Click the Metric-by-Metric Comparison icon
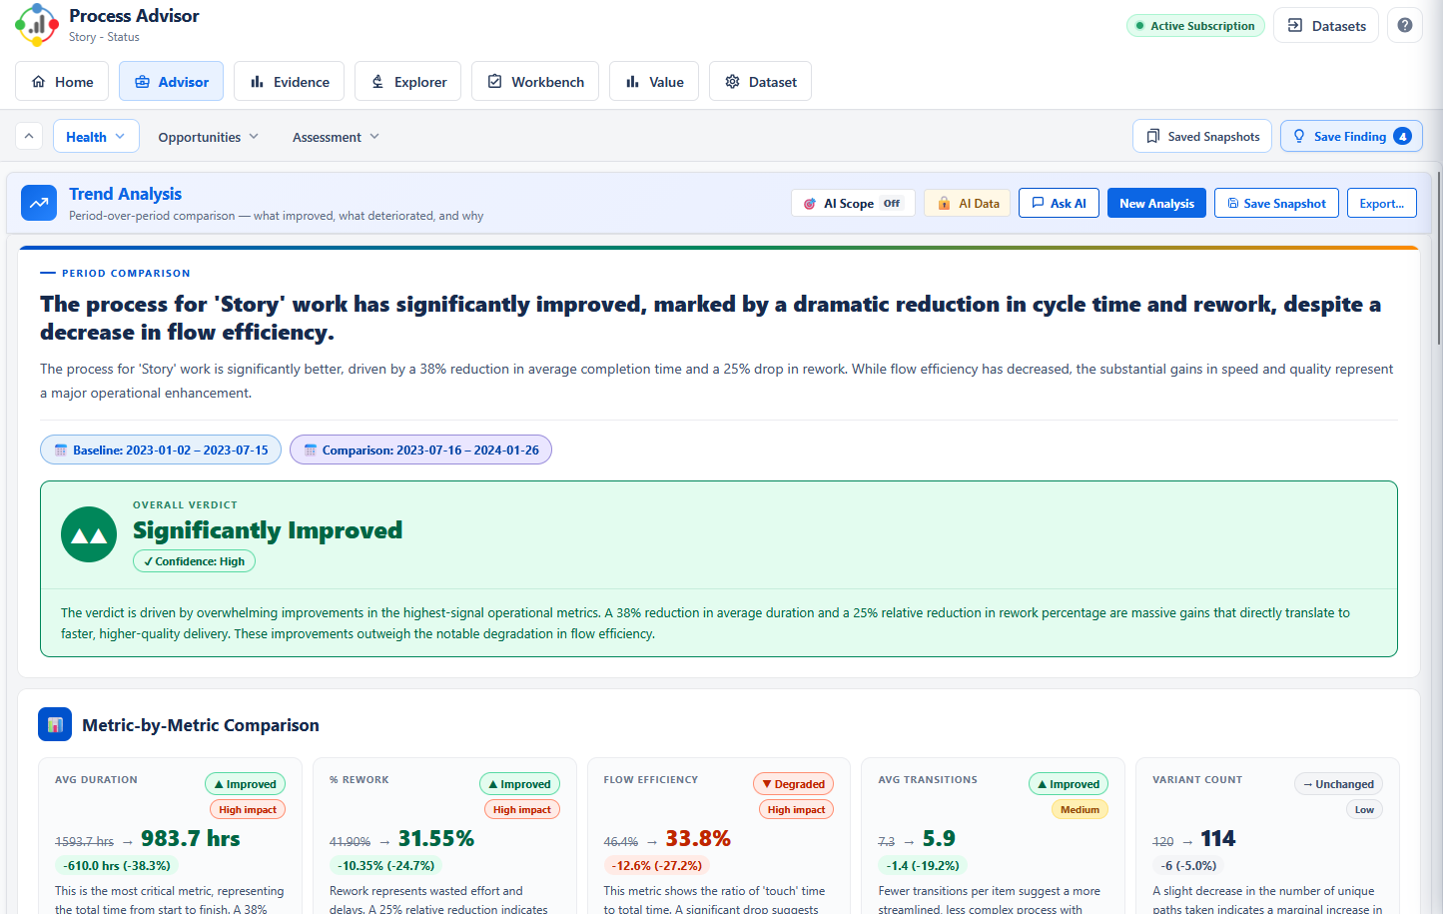 tap(55, 724)
